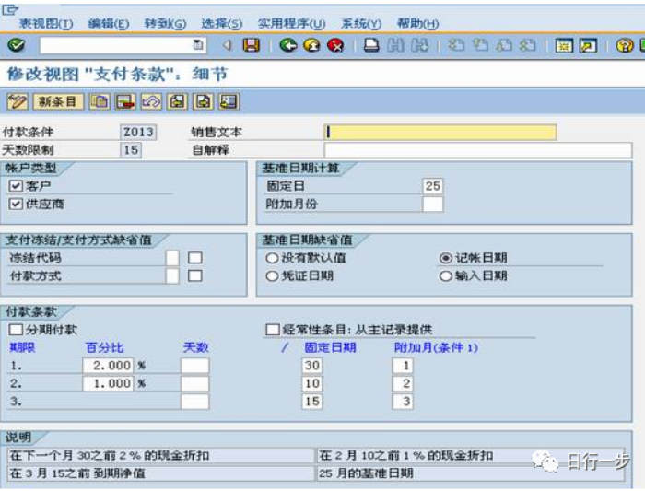Click the Previous Entry icon

(x=177, y=101)
